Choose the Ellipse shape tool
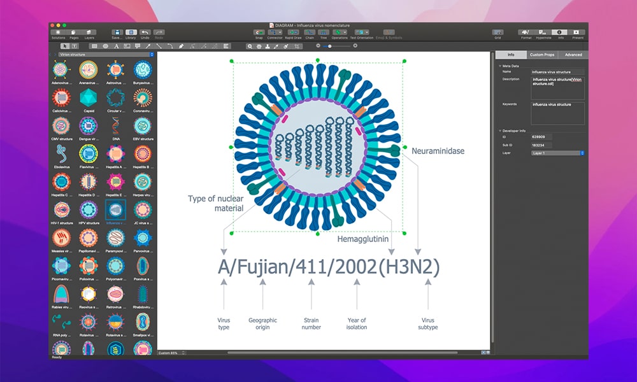This screenshot has width=637, height=382. 105,46
